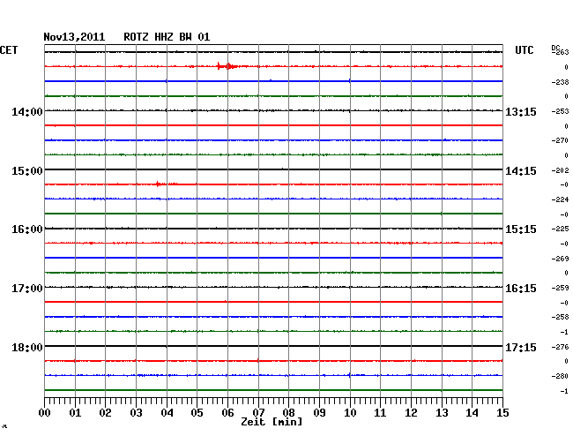Click the 15 minute axis tick label
The width and height of the screenshot is (573, 436).
pos(502,413)
